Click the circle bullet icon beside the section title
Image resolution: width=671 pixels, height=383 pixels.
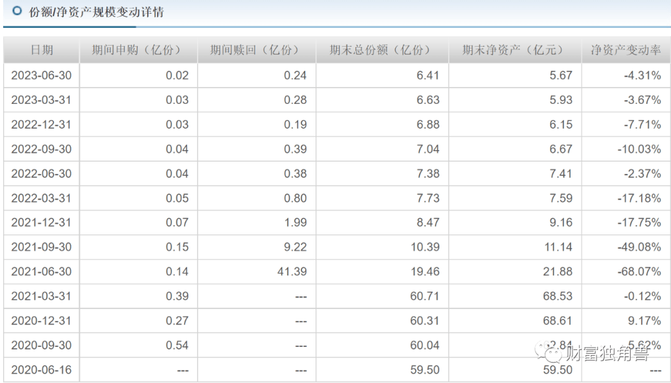(17, 11)
